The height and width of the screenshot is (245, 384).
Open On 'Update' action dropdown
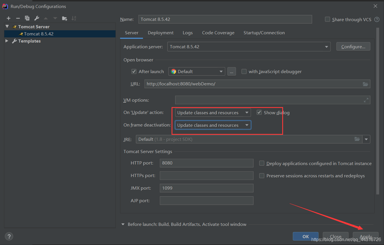[x=213, y=113]
